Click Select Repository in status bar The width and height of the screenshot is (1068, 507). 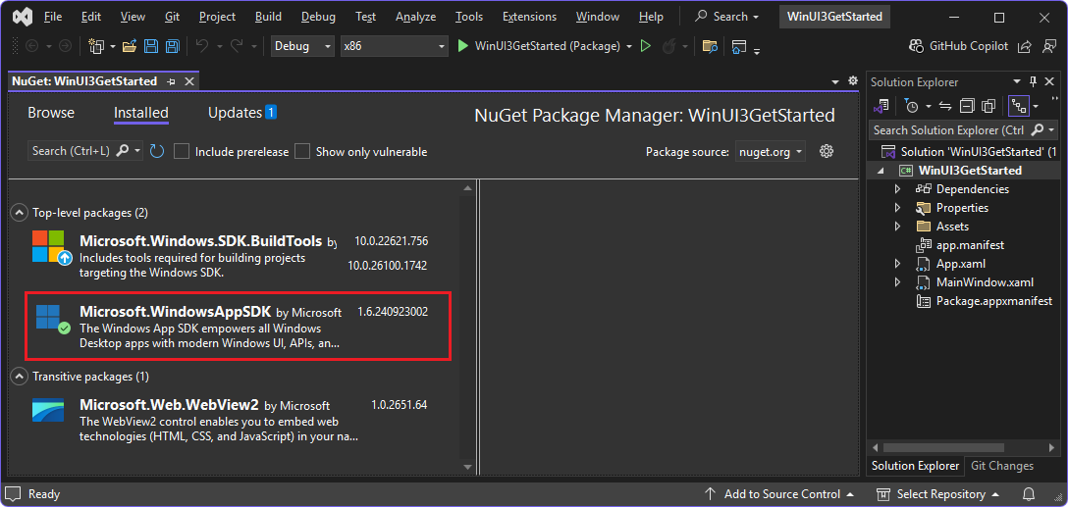coord(937,494)
